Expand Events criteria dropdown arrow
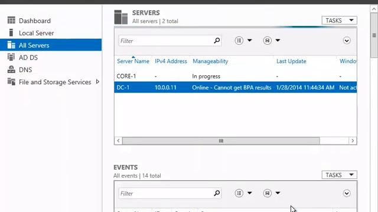This screenshot has height=212, width=378. pos(249,193)
